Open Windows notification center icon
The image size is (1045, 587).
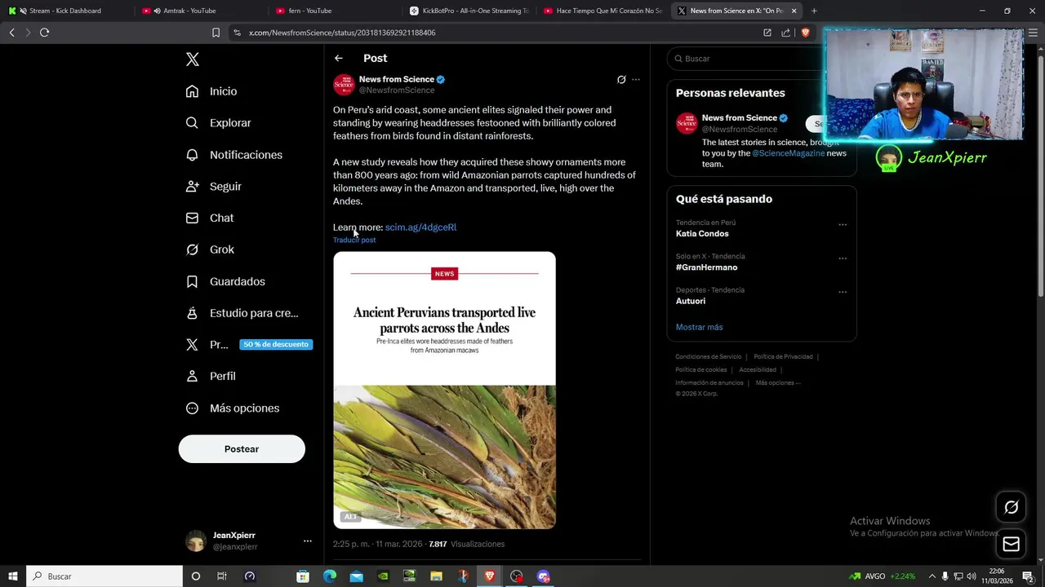click(1028, 576)
